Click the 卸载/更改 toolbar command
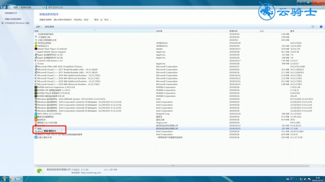 [50, 27]
